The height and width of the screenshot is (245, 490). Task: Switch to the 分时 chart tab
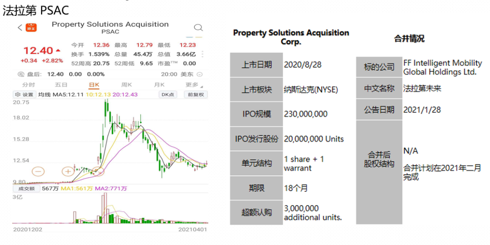[x=29, y=85]
